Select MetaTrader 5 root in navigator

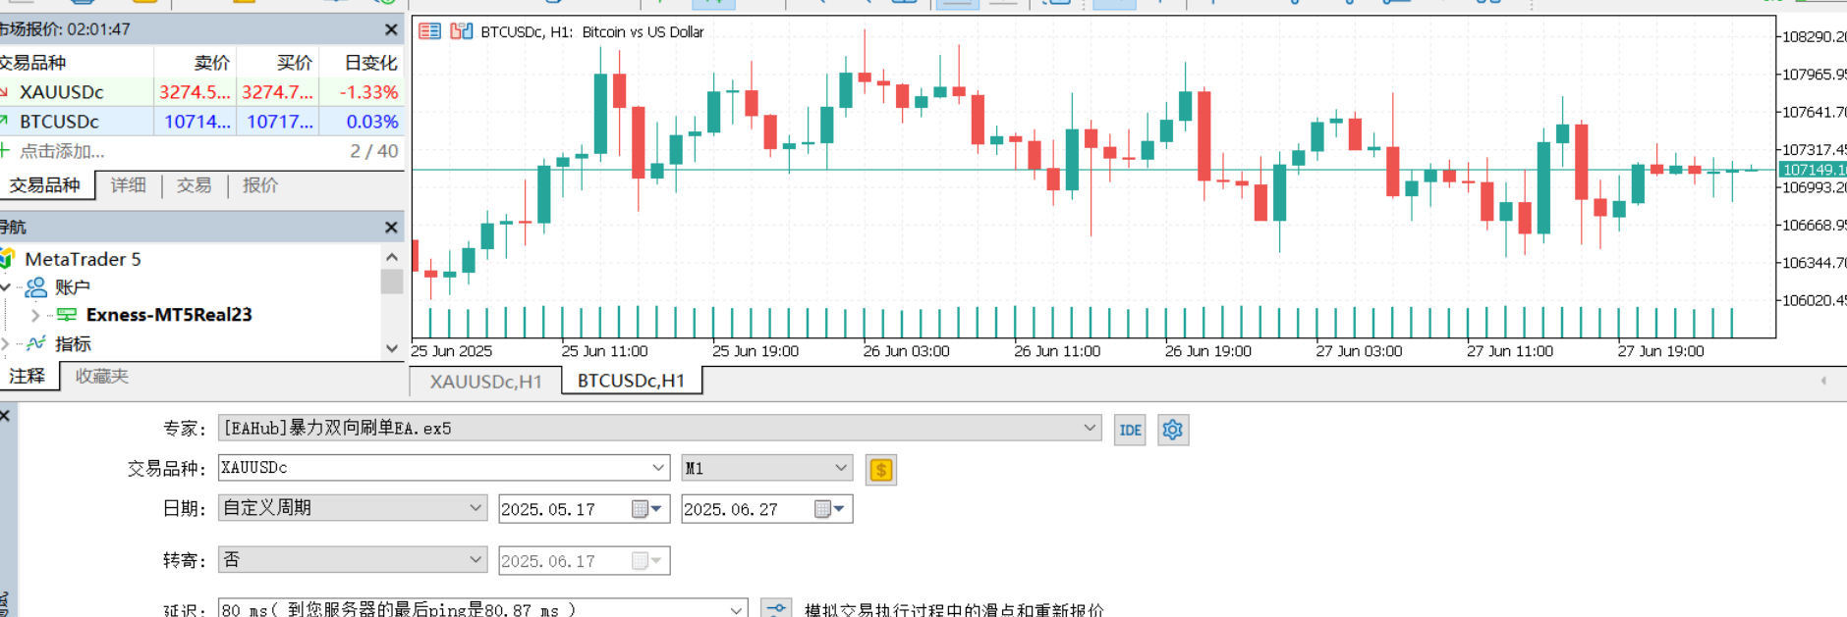pyautogui.click(x=84, y=259)
